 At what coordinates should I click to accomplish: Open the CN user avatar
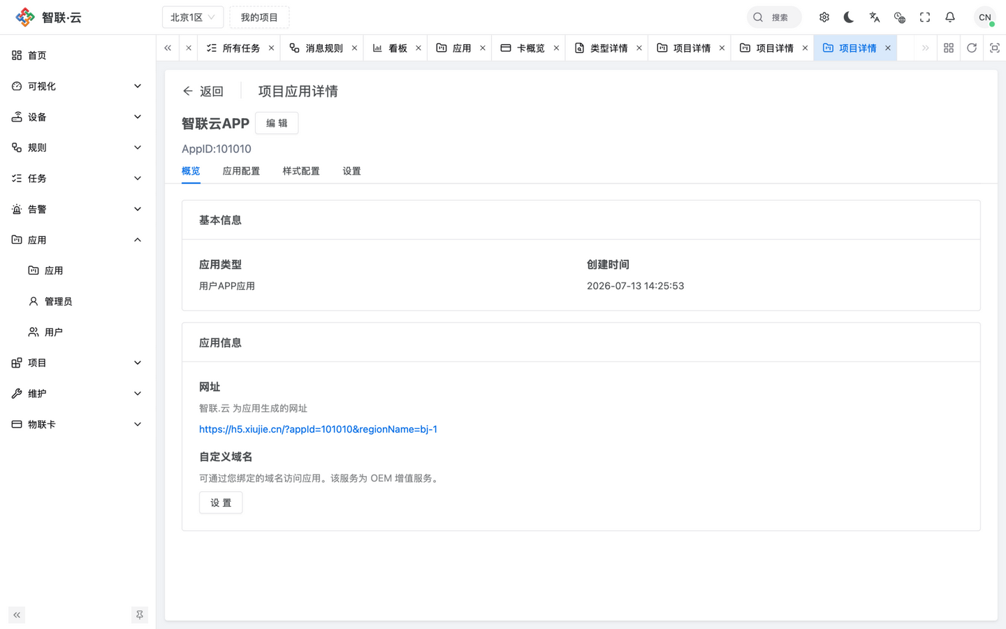click(985, 17)
